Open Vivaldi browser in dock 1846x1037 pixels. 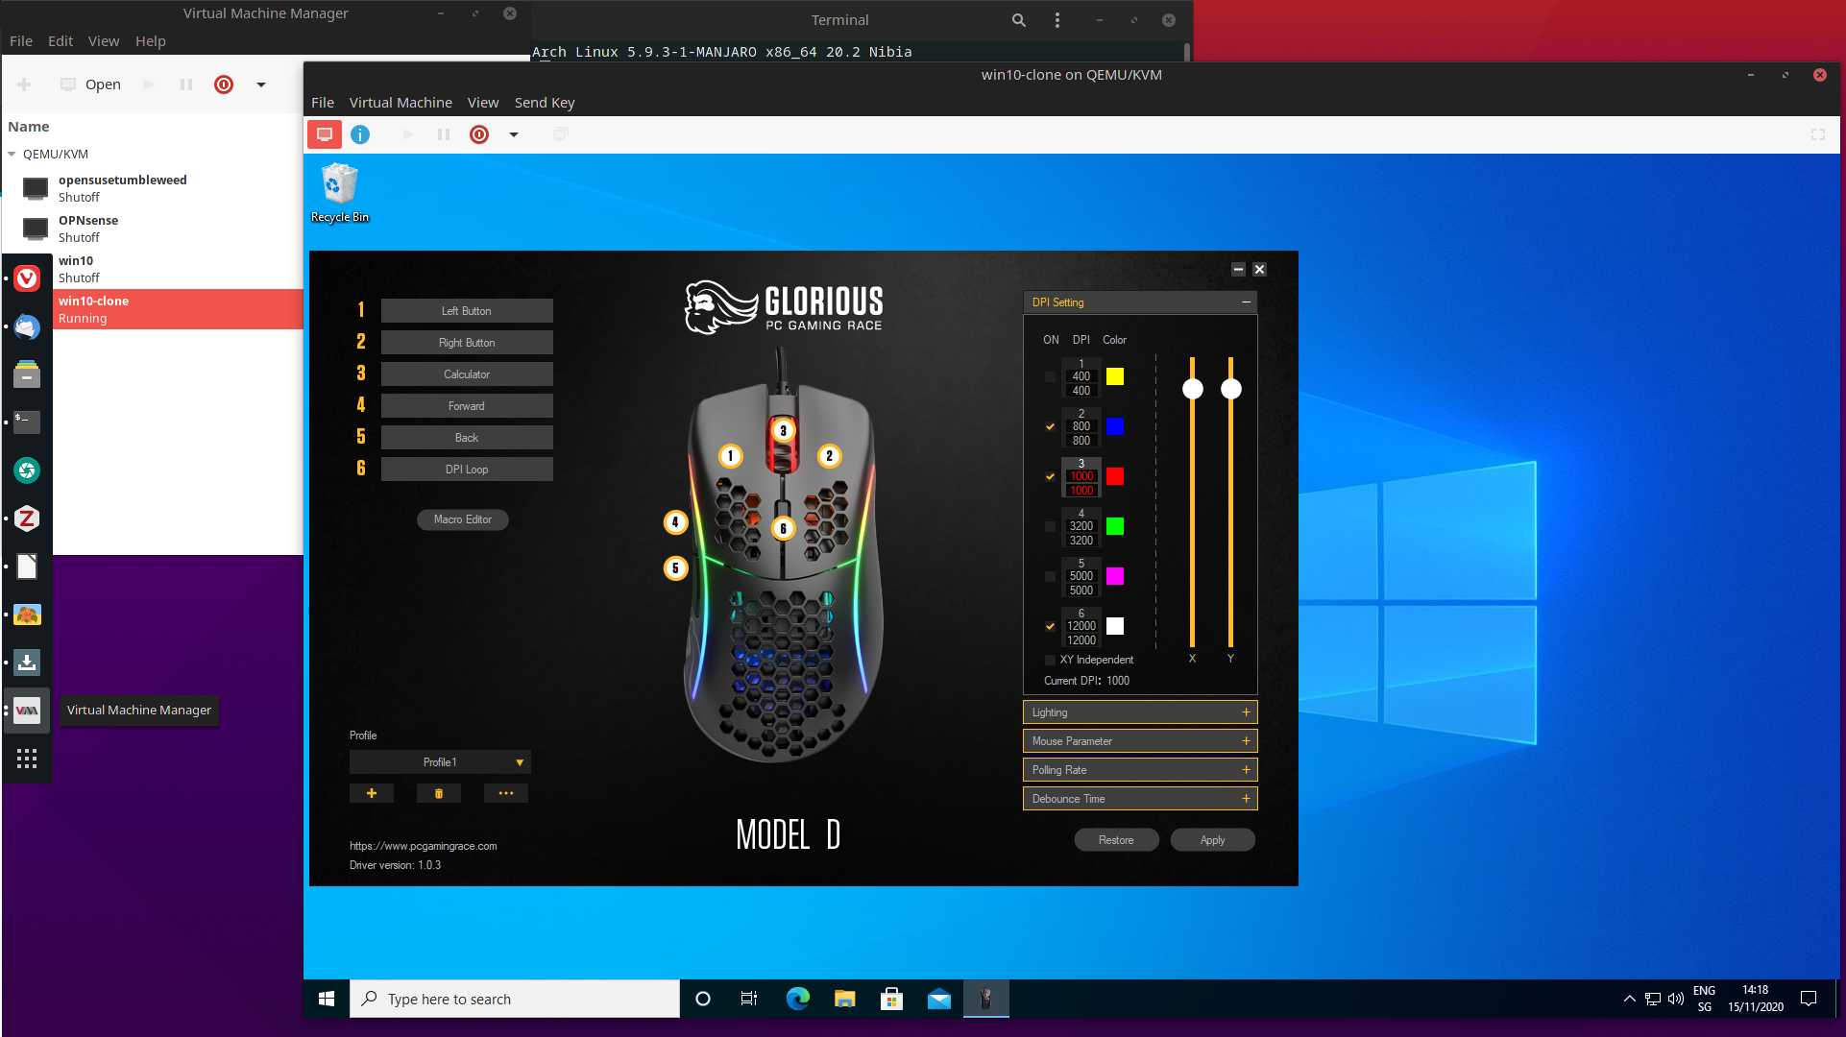(x=27, y=278)
